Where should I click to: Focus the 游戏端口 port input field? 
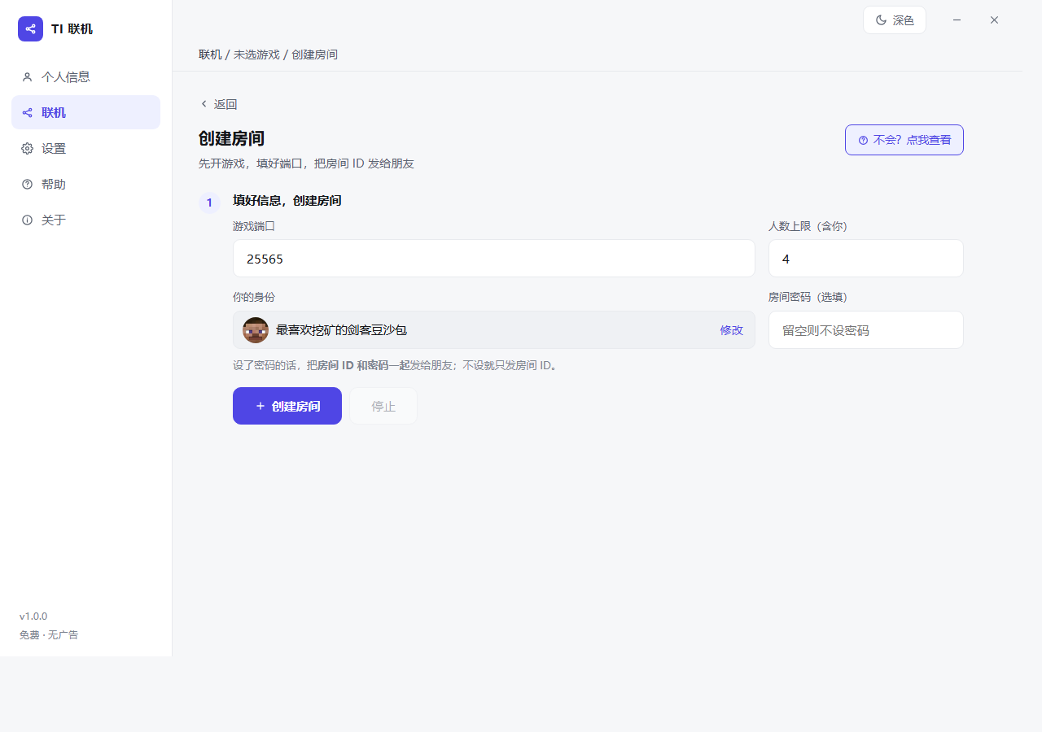click(494, 259)
